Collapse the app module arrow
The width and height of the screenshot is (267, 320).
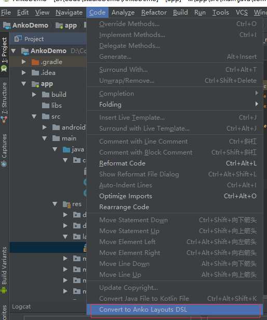24,84
